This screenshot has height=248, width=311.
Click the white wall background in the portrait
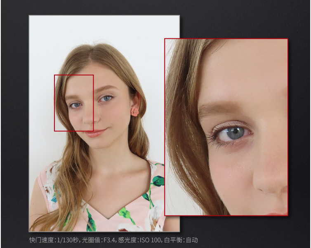coord(45,41)
